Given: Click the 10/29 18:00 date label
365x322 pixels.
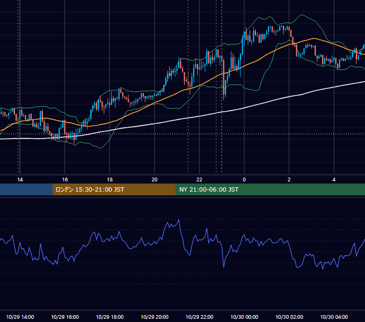Looking at the screenshot, I should pos(109,317).
